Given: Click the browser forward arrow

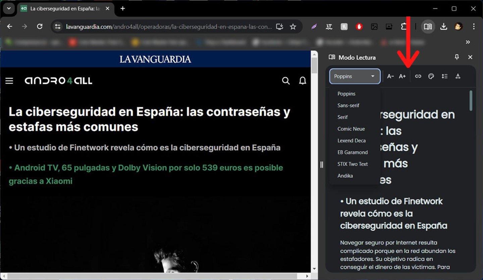Looking at the screenshot, I should click(24, 26).
